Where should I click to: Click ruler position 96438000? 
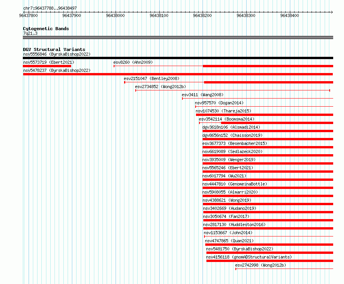[116, 15]
